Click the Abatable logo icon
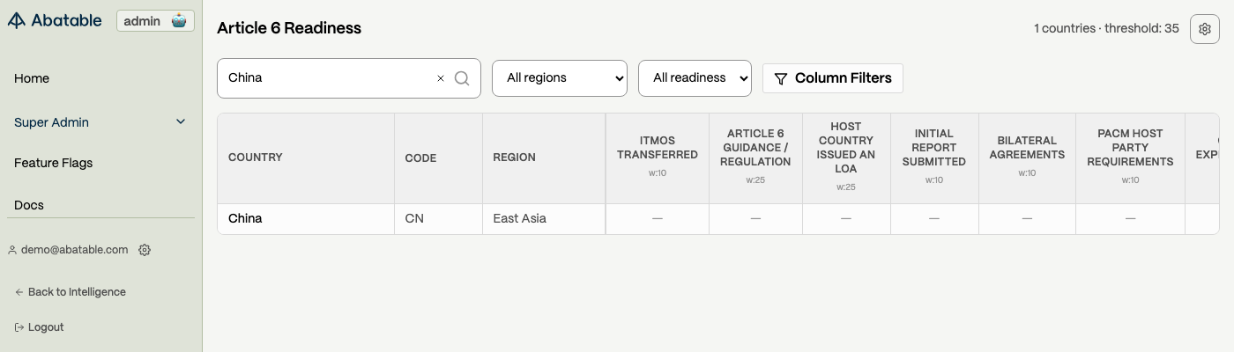 17,21
